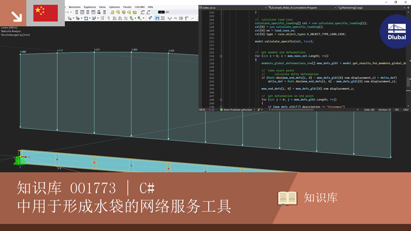Click the printer icon in the toolbar
Screen dimensions: 411x231
99,12
